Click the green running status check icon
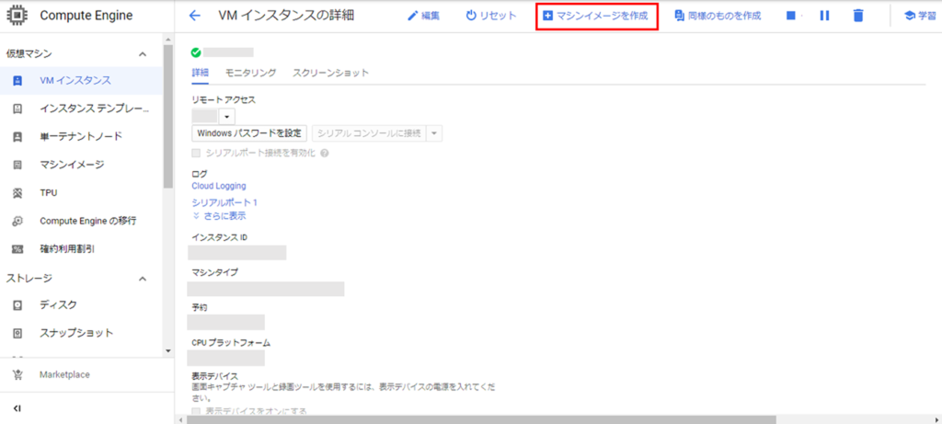Viewport: 942px width, 424px height. 195,52
